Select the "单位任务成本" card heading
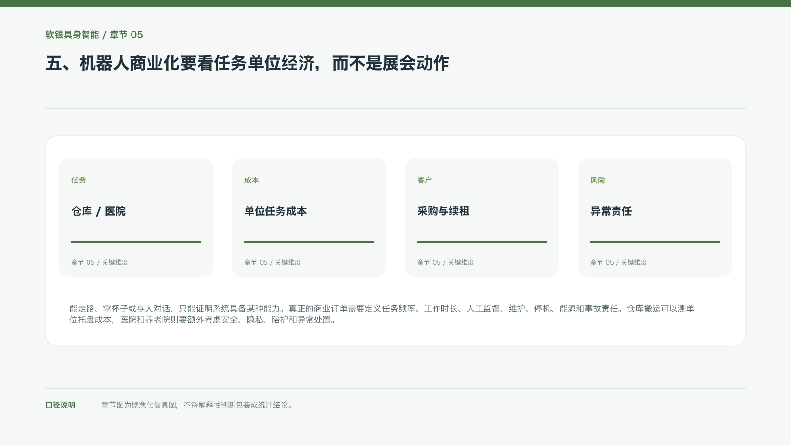This screenshot has width=791, height=445. tap(275, 211)
